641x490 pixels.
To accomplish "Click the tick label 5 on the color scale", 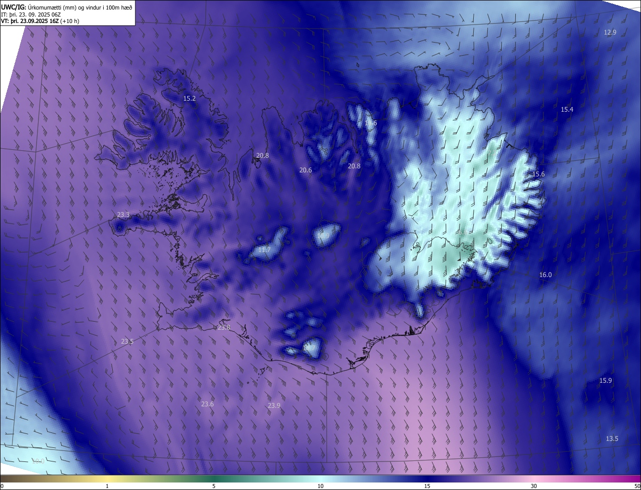I will tap(214, 486).
